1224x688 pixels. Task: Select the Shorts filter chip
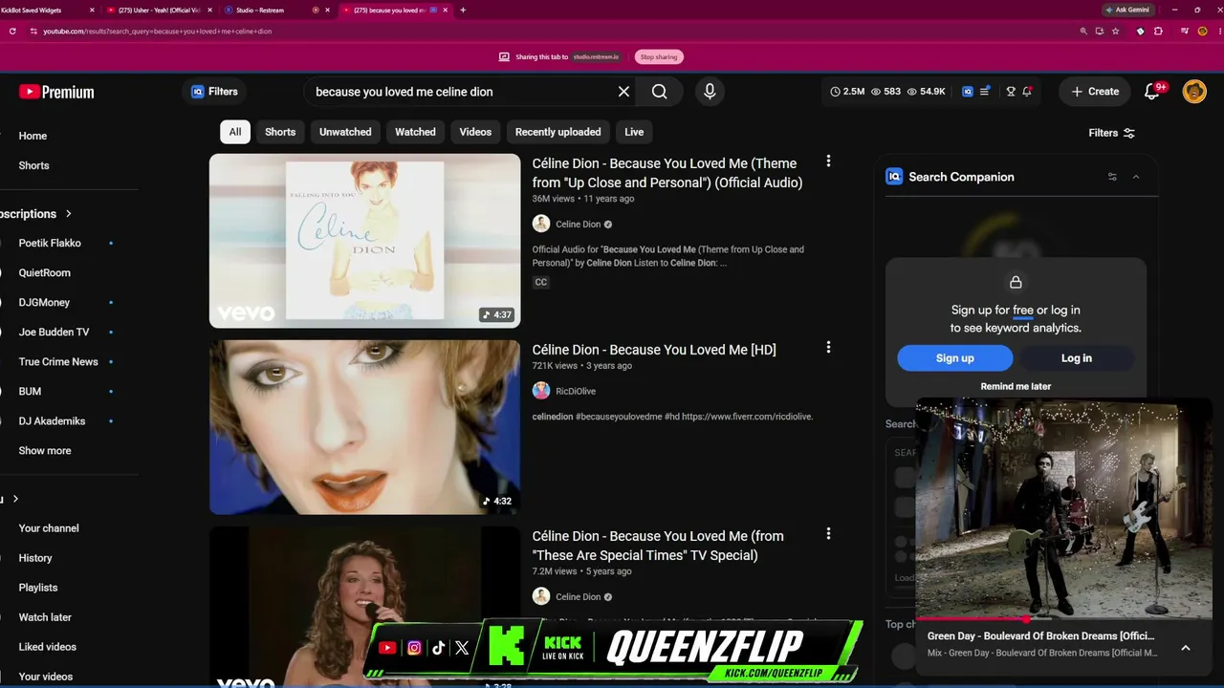[280, 132]
